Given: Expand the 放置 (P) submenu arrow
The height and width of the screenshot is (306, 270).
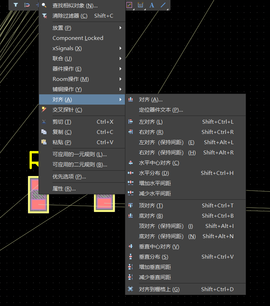Looking at the screenshot, I should point(120,28).
